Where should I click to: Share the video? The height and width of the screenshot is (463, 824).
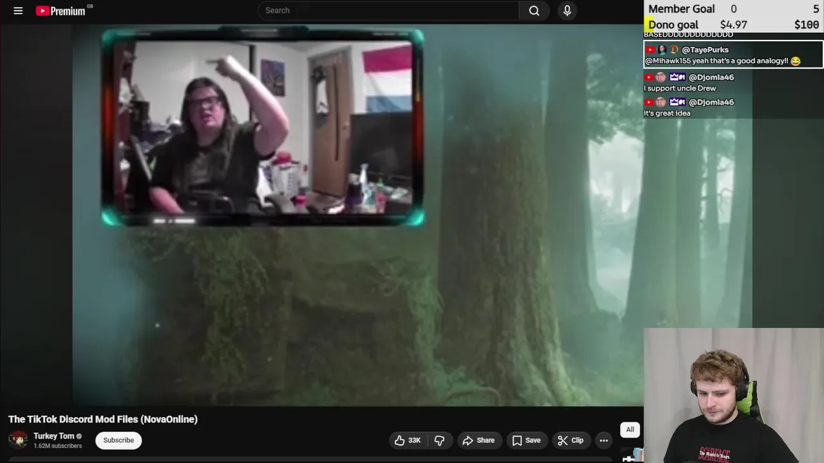[x=478, y=440]
